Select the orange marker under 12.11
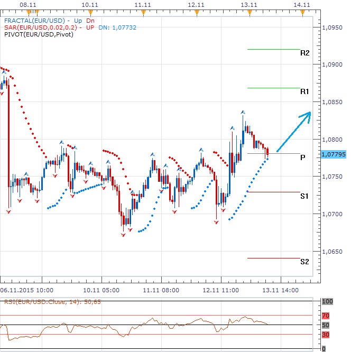 click(x=197, y=13)
